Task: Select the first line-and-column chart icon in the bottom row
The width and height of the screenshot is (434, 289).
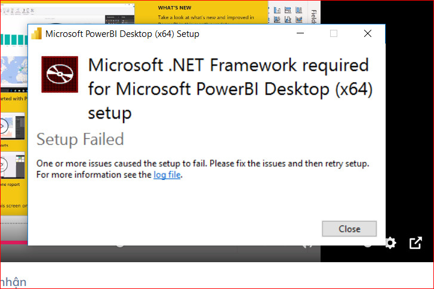Action: (x=277, y=19)
